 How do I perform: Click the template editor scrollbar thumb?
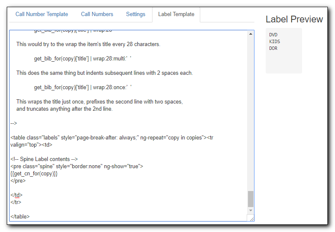pyautogui.click(x=251, y=199)
